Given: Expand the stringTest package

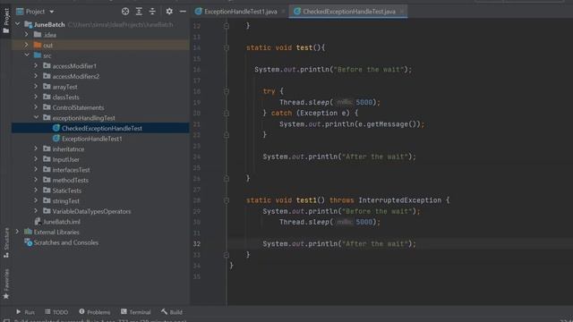Looking at the screenshot, I should [x=36, y=200].
